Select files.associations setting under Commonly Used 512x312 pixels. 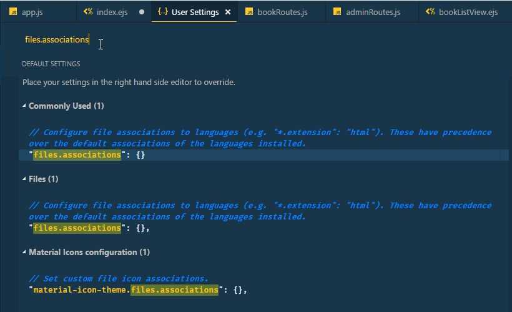click(x=77, y=154)
